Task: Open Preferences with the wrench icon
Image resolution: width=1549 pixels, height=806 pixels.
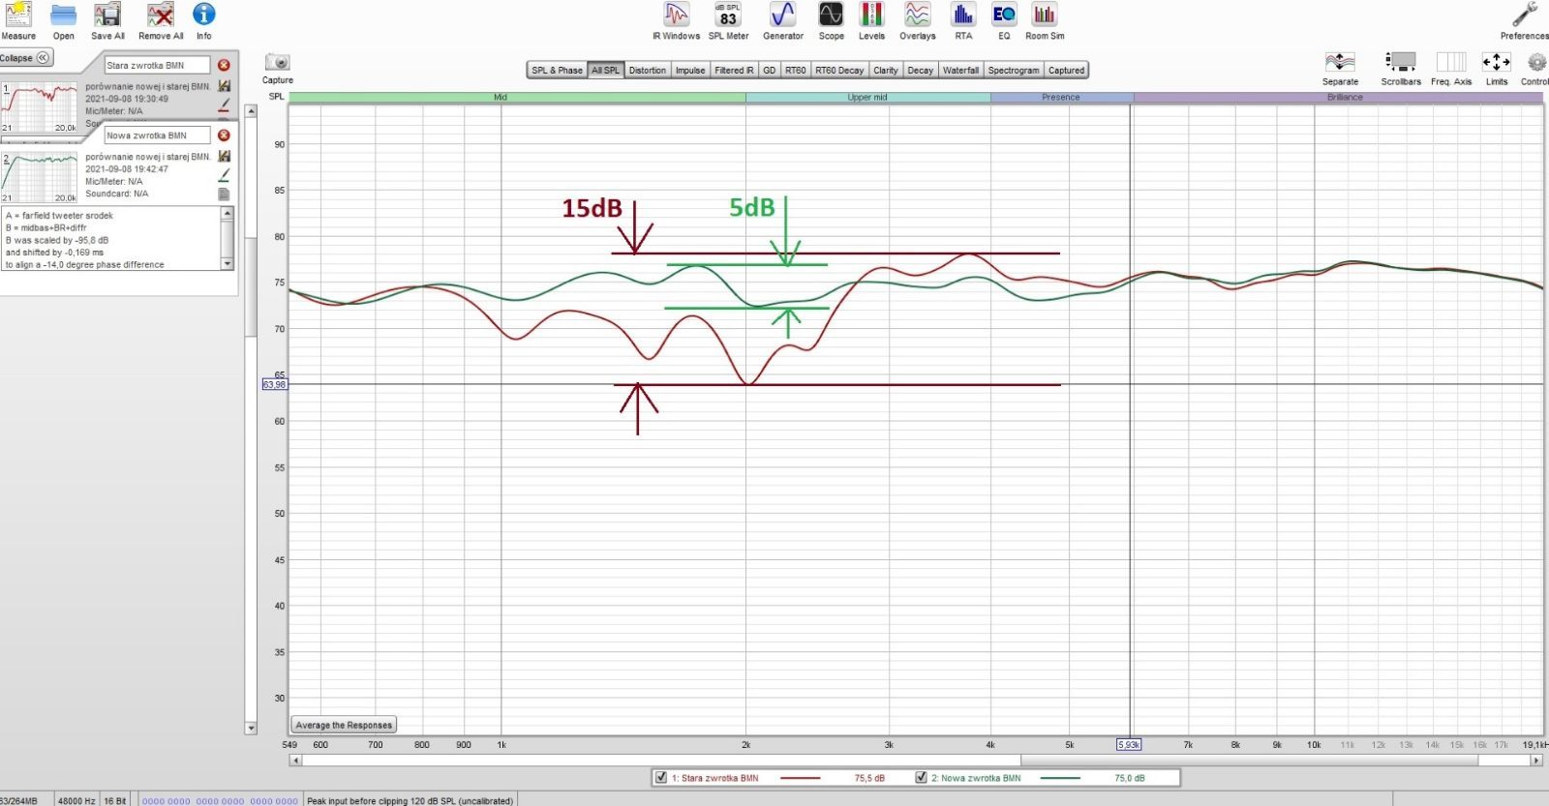Action: (1525, 20)
